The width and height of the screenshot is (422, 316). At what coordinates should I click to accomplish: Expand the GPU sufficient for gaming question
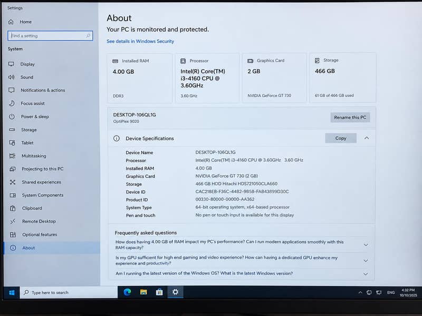(x=366, y=260)
